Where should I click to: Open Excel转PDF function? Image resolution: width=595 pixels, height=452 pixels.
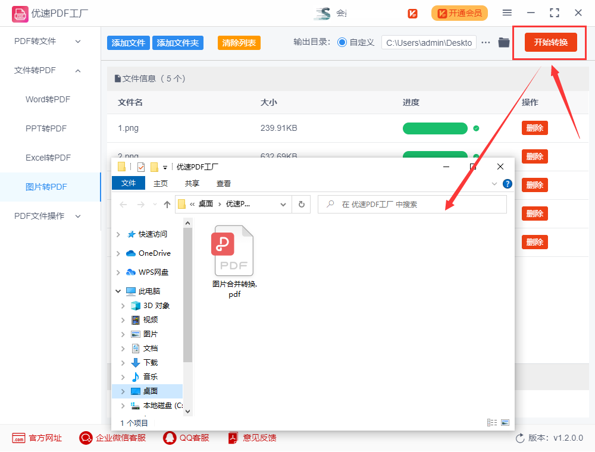coord(48,158)
